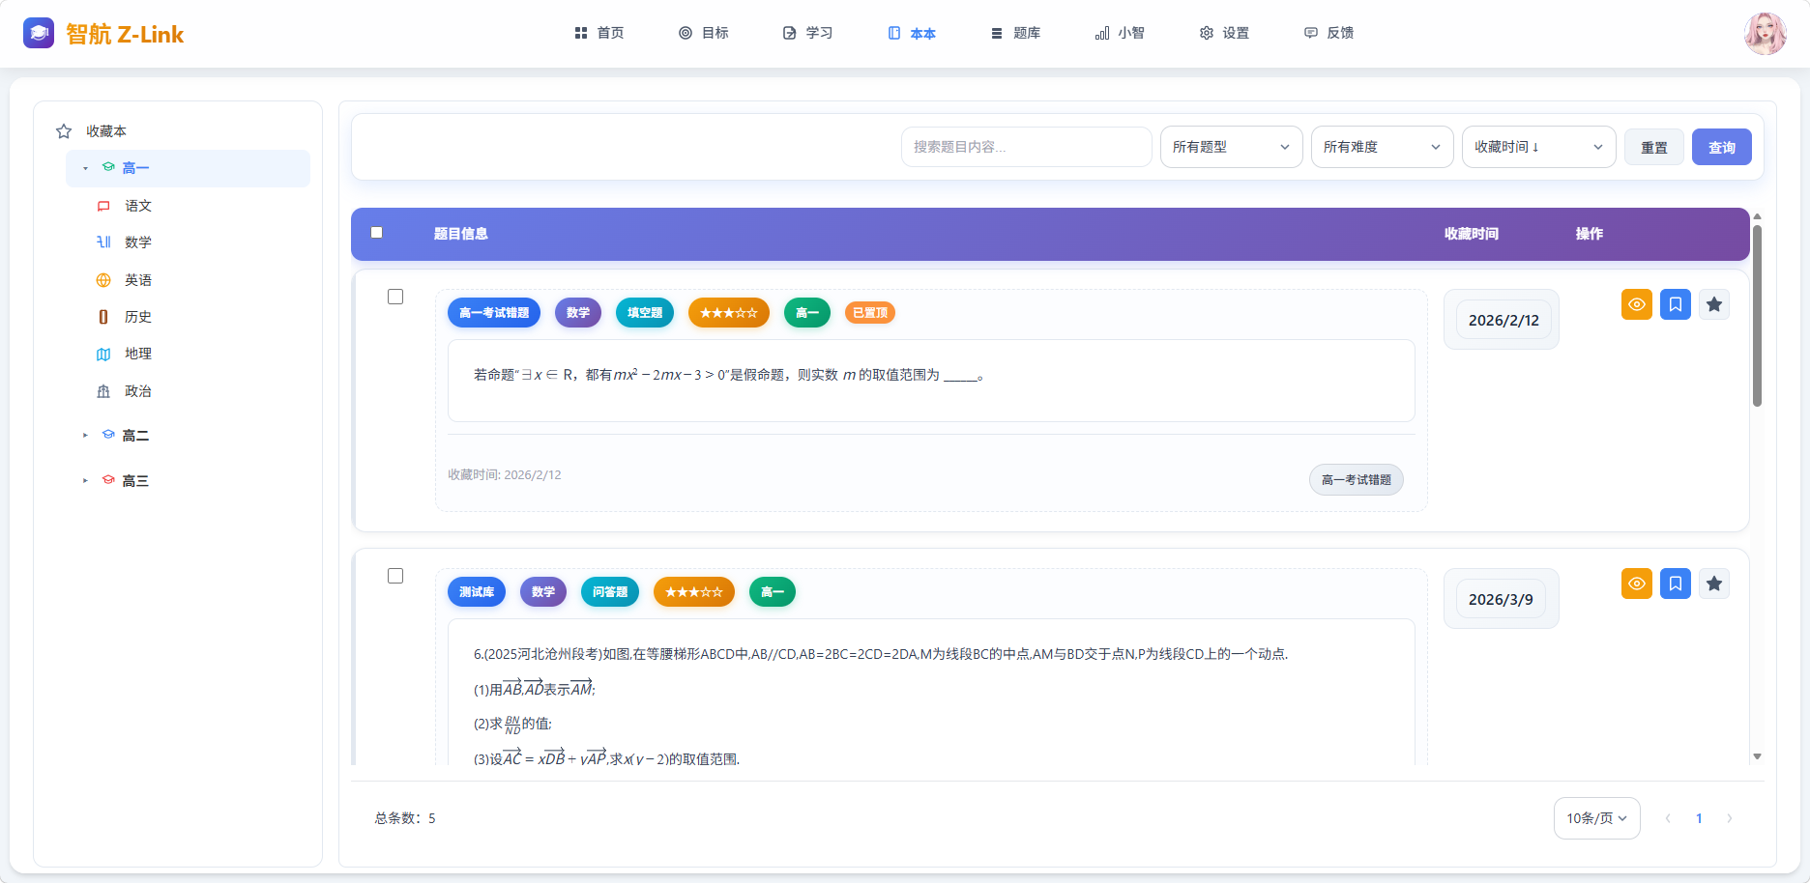Viewport: 1810px width, 883px height.
Task: Expand the 高三 tree node arrow
Action: point(85,480)
